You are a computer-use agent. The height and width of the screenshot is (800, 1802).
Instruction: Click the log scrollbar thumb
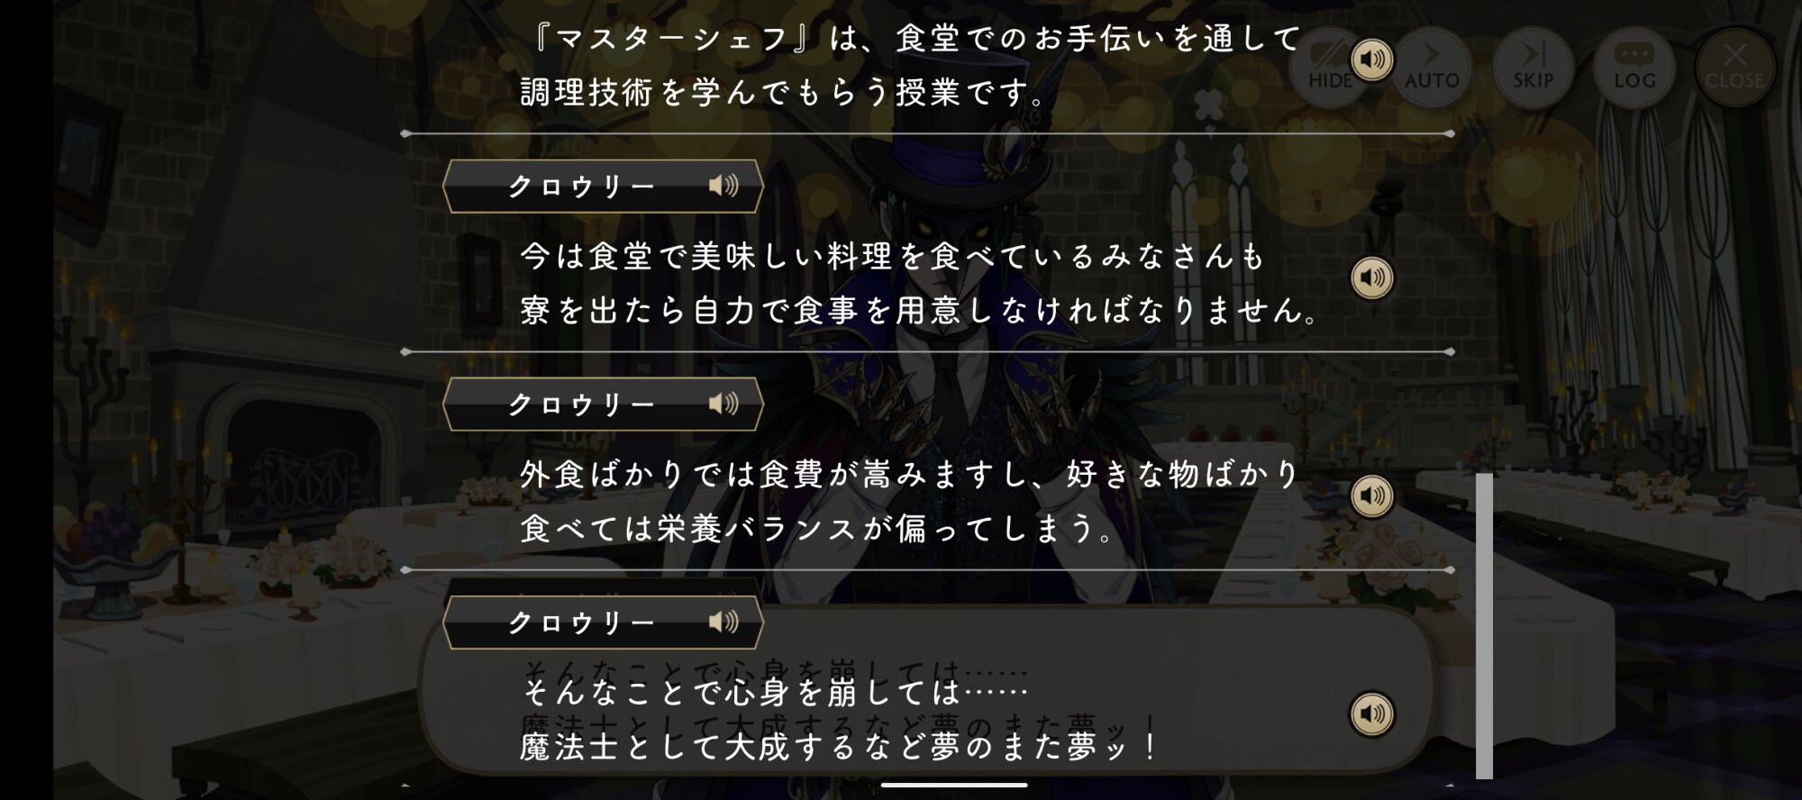tap(1484, 625)
